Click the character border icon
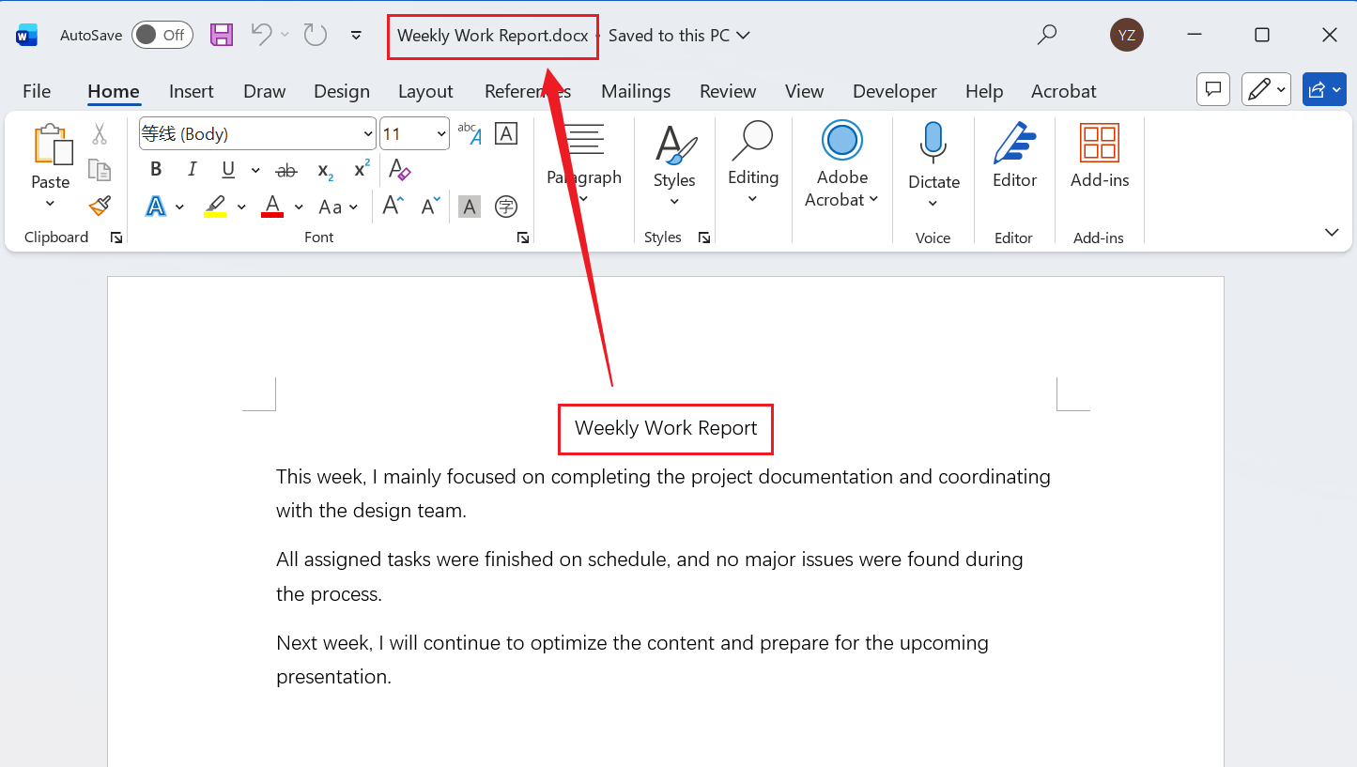 (x=506, y=133)
